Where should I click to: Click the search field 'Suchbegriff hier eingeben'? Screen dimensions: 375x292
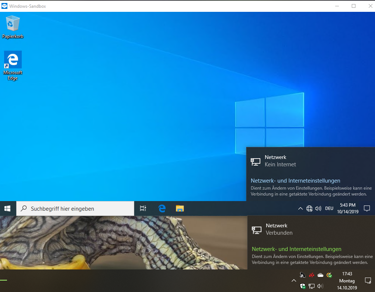coord(75,208)
